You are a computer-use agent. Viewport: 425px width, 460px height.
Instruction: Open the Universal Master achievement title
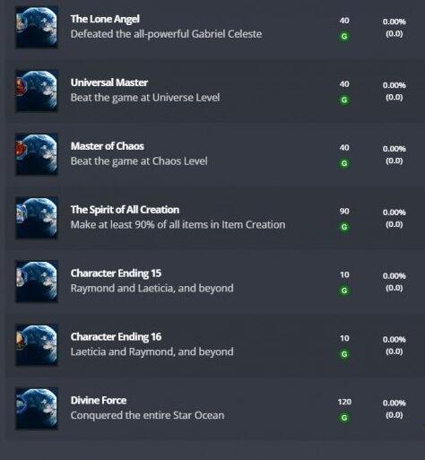click(109, 82)
